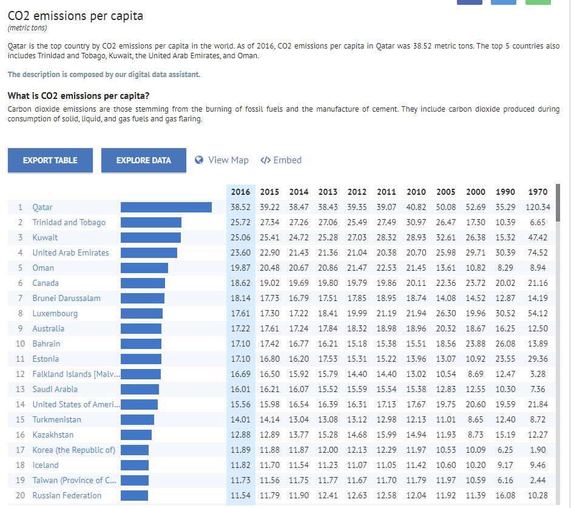
Task: Open the Canada country link
Action: pyautogui.click(x=46, y=283)
